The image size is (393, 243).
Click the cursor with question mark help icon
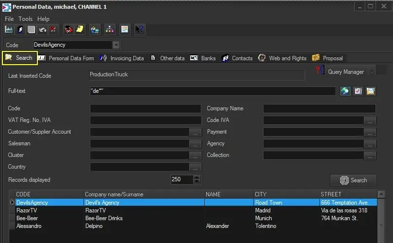click(x=140, y=30)
